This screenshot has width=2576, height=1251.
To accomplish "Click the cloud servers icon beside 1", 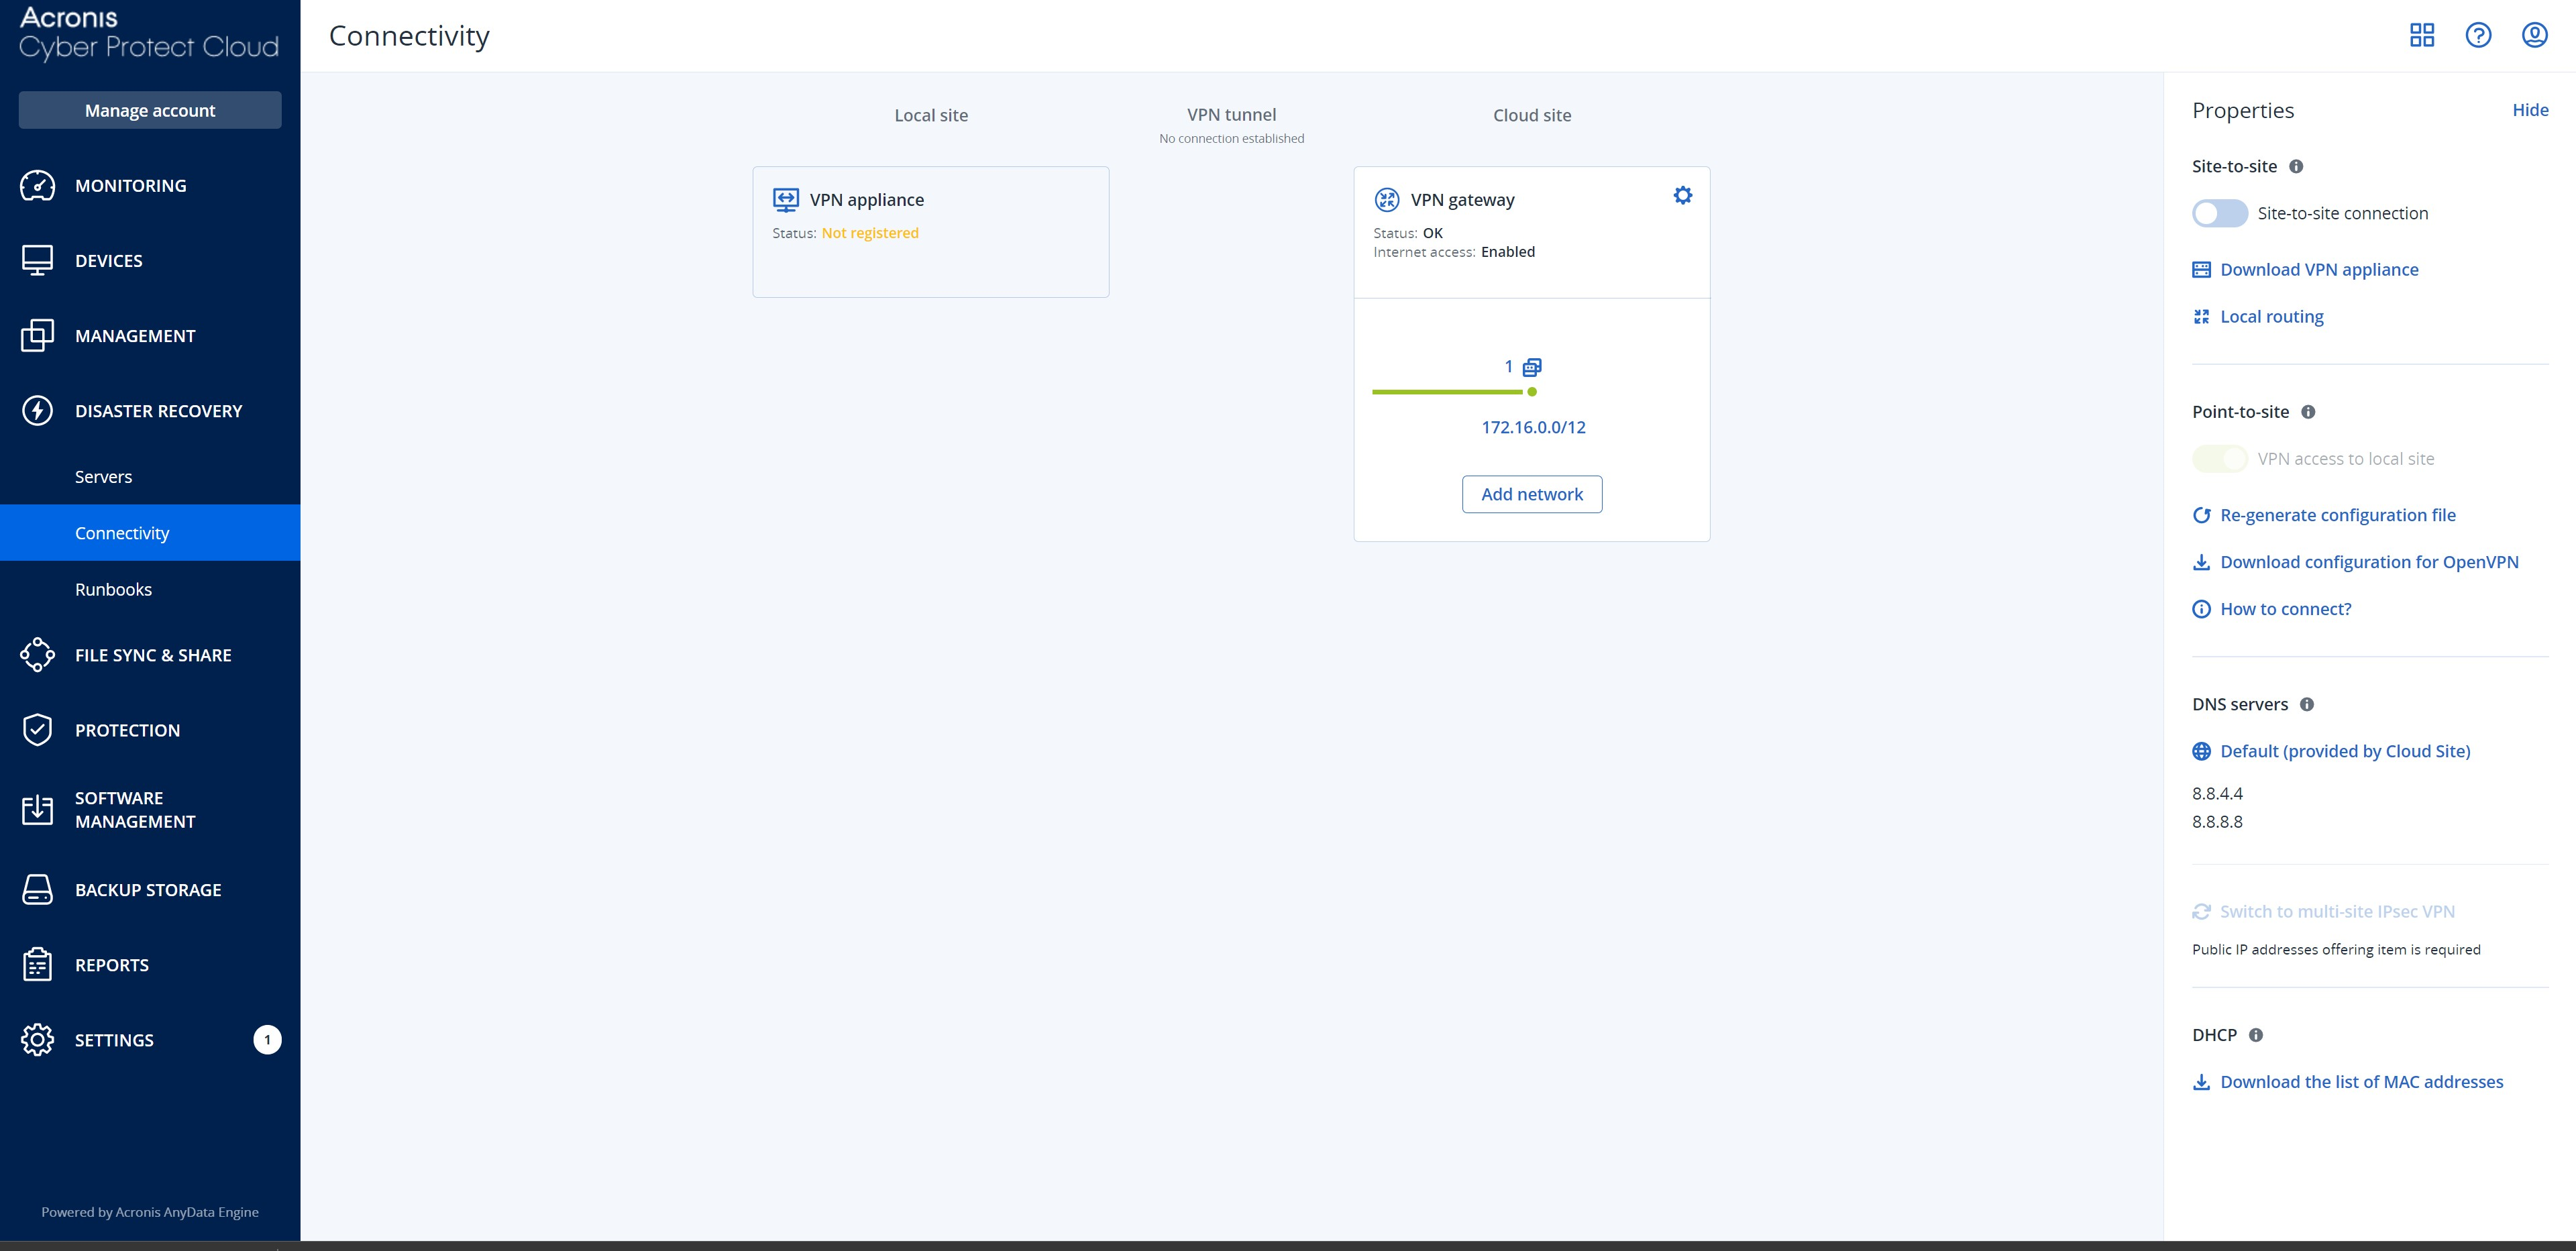I will click(x=1531, y=367).
